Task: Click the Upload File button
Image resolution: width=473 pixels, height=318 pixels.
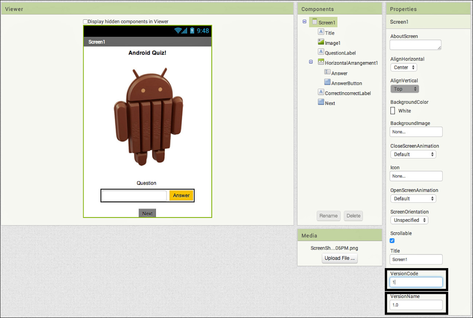Action: 340,258
